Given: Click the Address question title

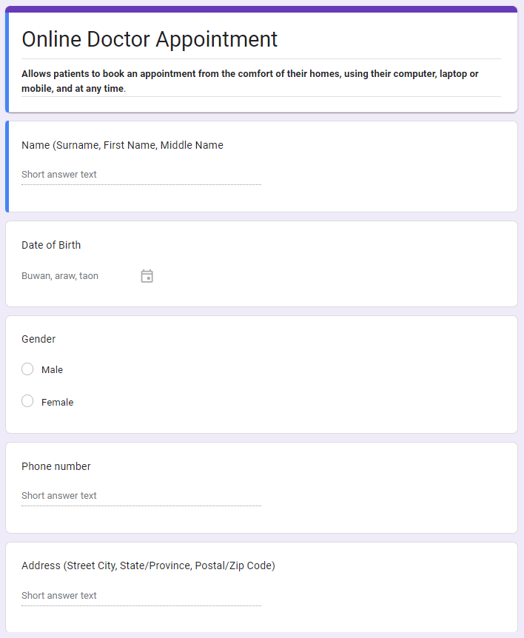Looking at the screenshot, I should [x=148, y=565].
